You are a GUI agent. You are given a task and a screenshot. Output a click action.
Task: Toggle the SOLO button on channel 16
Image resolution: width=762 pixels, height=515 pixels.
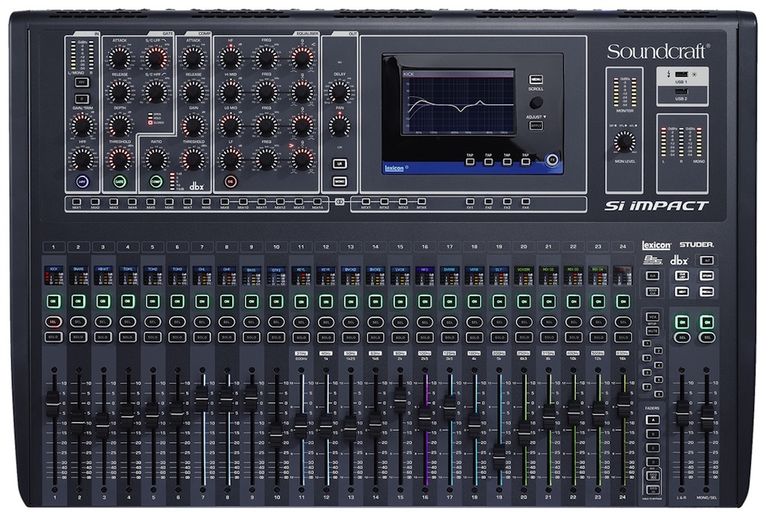coord(425,336)
